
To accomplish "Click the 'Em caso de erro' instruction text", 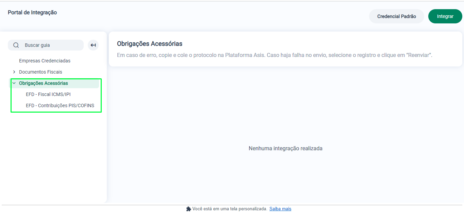I will [275, 55].
